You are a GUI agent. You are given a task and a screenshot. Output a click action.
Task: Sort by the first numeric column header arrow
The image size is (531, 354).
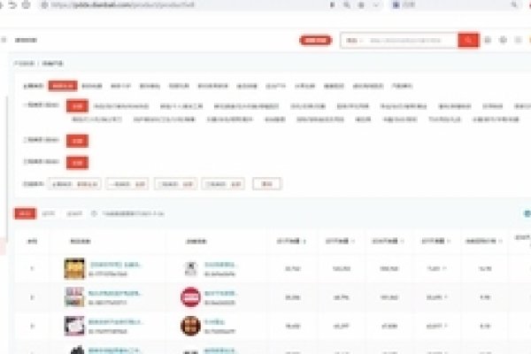point(304,242)
